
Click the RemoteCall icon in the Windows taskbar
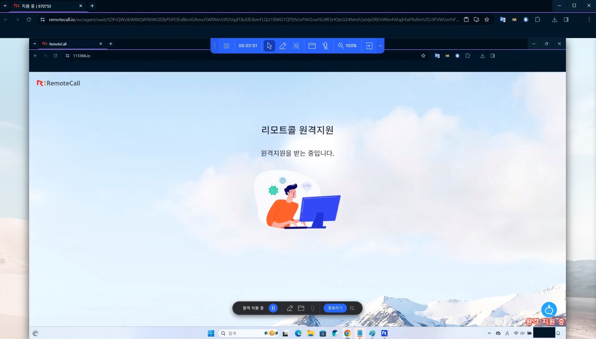click(x=384, y=333)
